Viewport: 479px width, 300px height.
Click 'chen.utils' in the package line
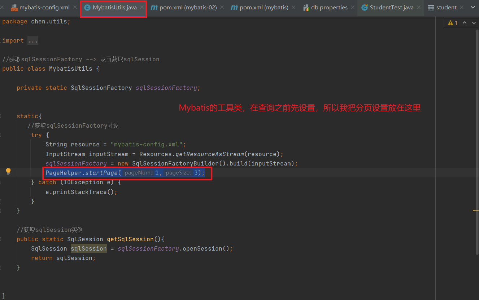[49, 22]
